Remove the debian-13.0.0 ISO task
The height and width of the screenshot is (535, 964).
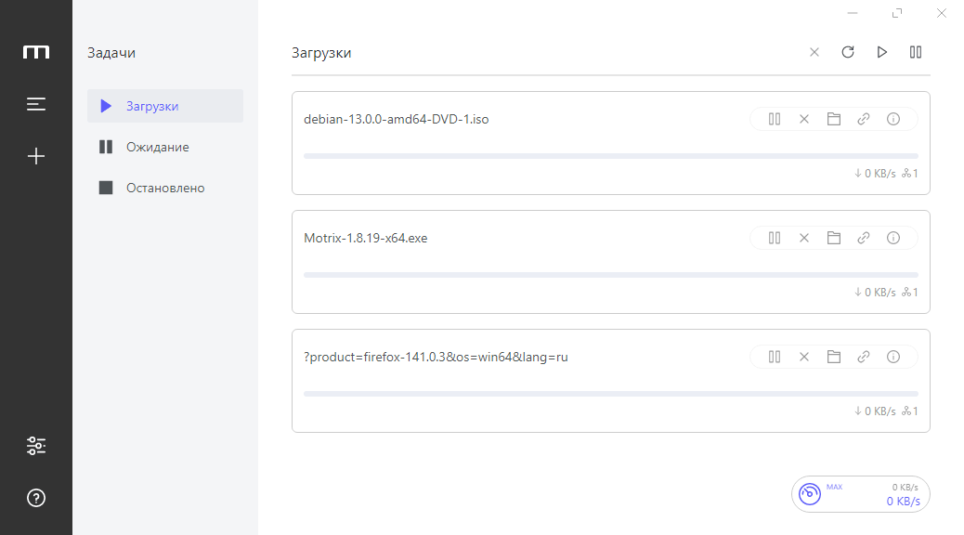click(804, 119)
